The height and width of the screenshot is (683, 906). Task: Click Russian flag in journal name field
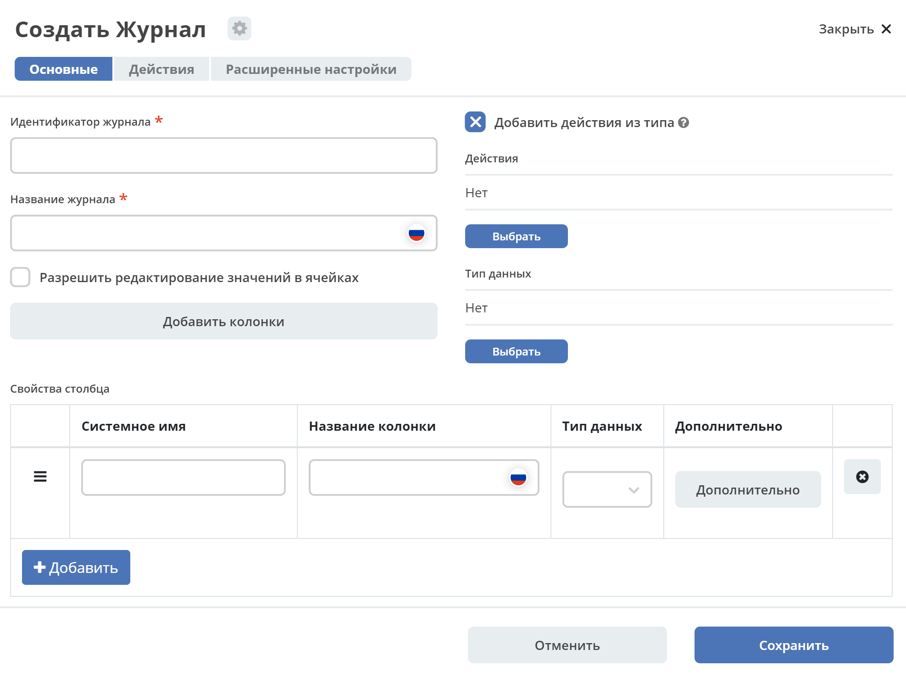coord(417,233)
